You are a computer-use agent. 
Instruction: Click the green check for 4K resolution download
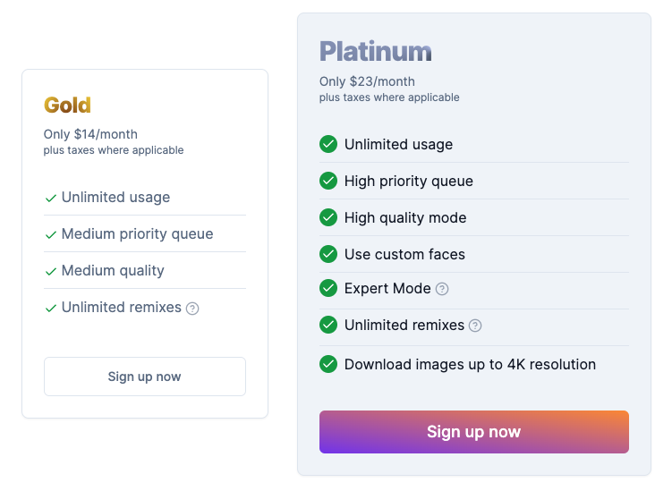328,364
